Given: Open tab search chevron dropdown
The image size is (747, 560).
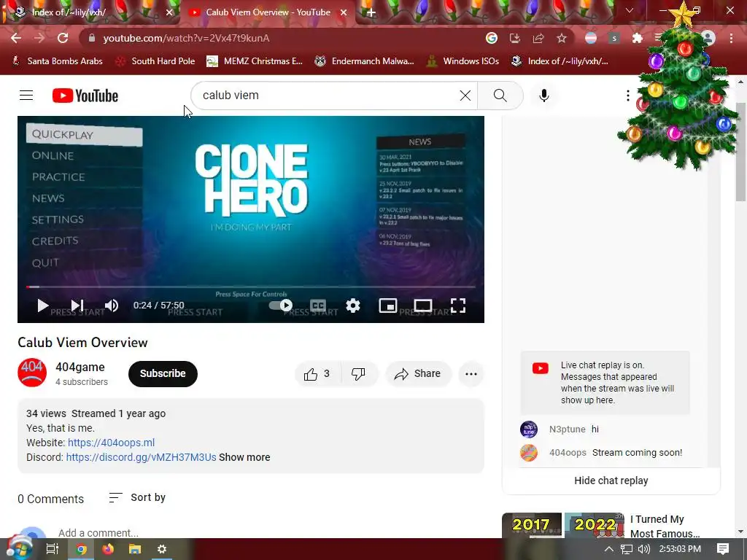Looking at the screenshot, I should point(630,10).
